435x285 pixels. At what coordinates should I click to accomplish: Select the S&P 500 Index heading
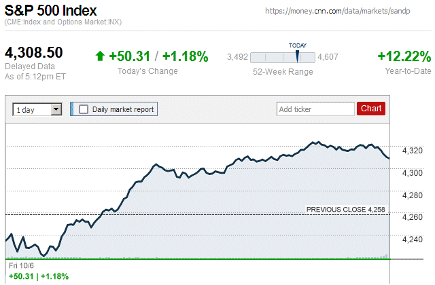point(51,11)
